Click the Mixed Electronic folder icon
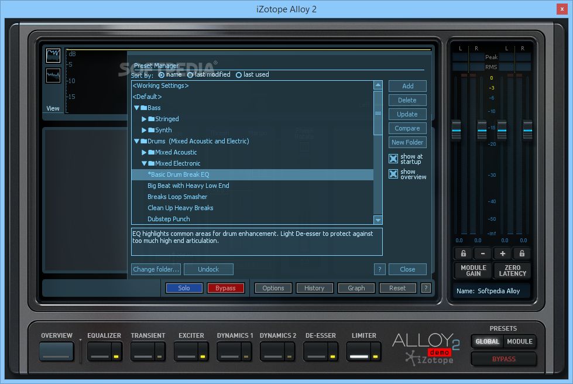The height and width of the screenshot is (384, 573). pyautogui.click(x=151, y=163)
